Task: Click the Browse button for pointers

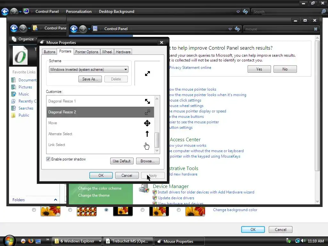Action: pyautogui.click(x=148, y=161)
